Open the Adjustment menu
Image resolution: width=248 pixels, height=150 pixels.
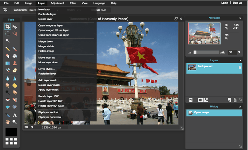57,3
